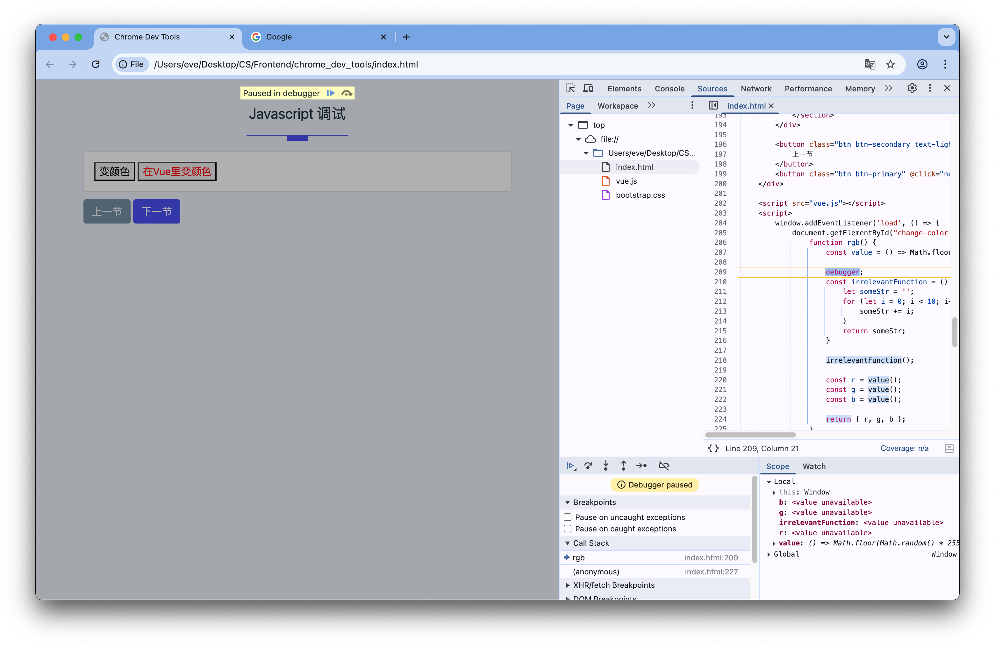Enable Pause on caught exceptions
995x647 pixels.
pos(567,529)
